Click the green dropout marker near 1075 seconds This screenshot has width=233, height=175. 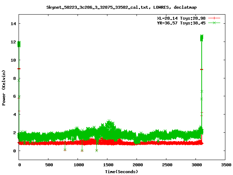tap(82, 150)
